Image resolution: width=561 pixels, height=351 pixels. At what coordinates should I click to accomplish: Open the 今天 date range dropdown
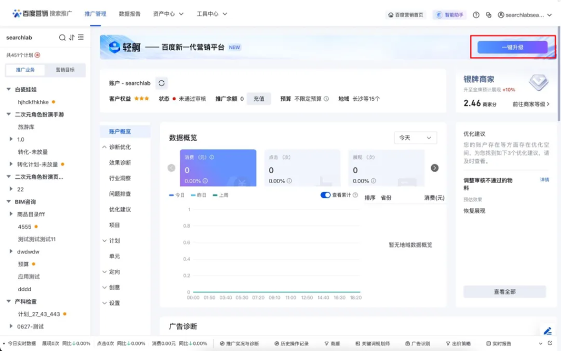415,138
